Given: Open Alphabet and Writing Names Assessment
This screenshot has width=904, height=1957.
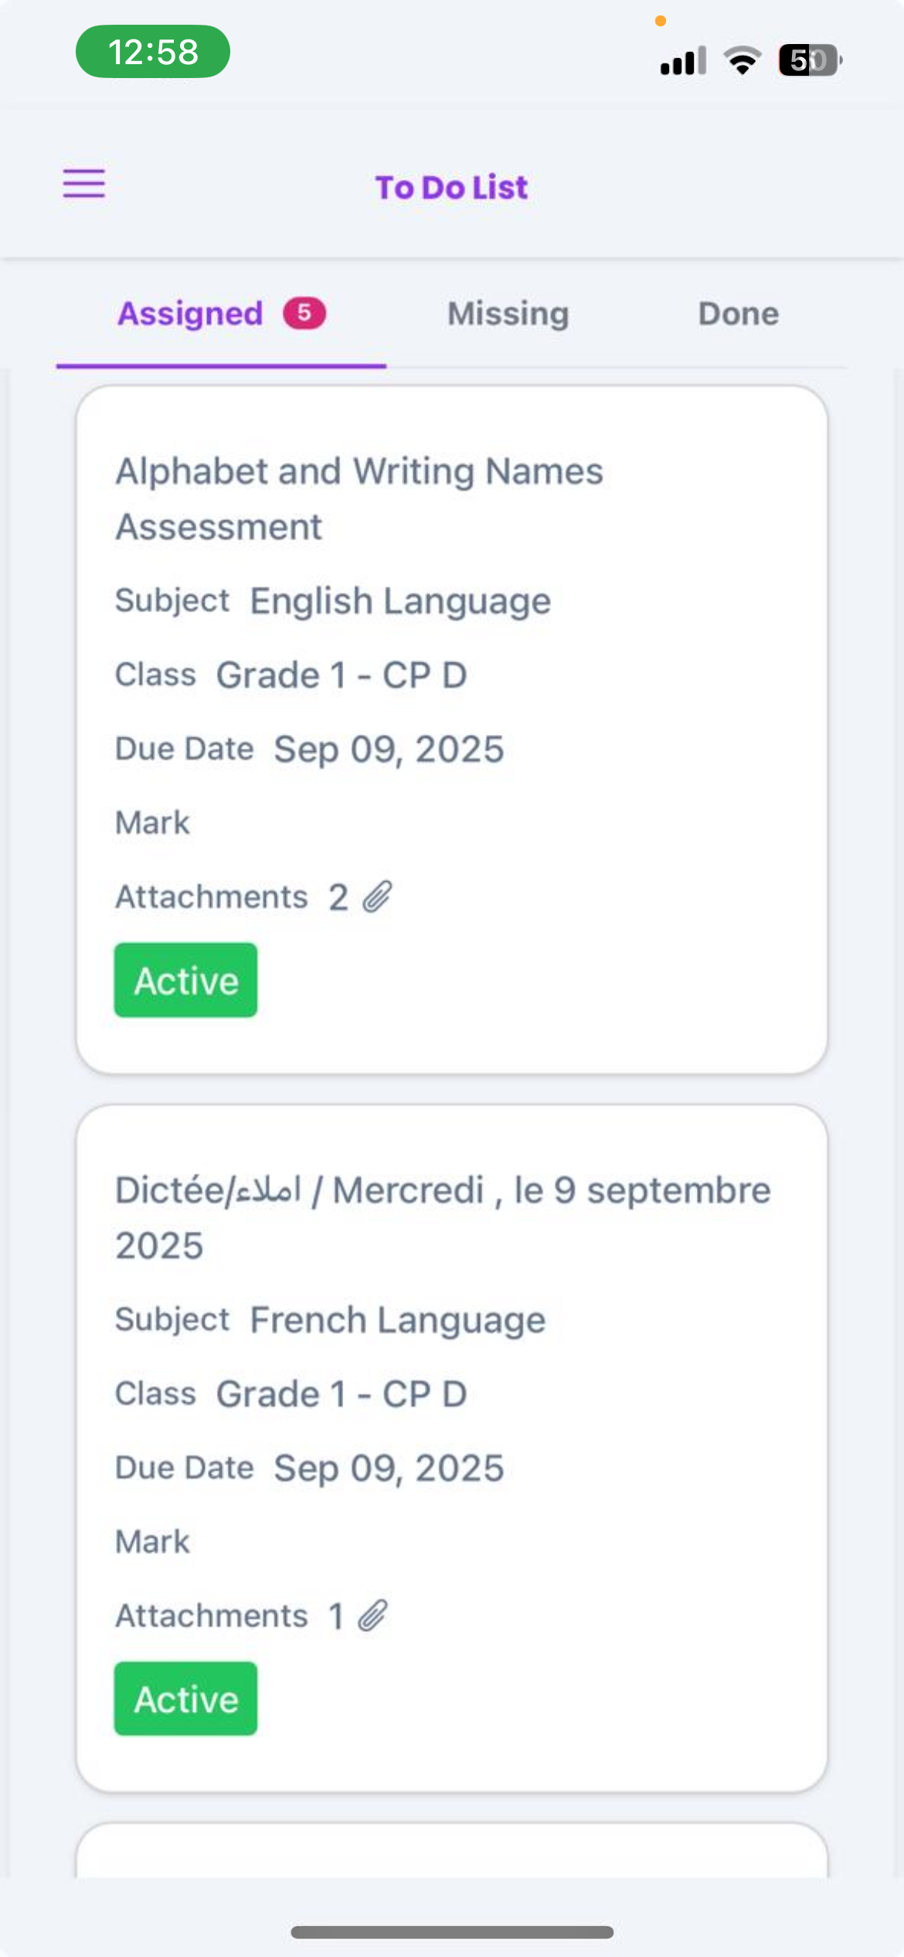Looking at the screenshot, I should point(359,499).
